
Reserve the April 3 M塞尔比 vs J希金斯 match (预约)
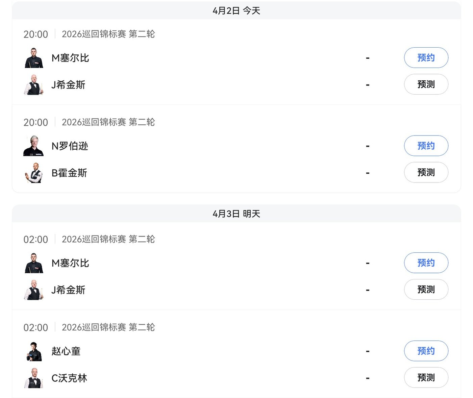pyautogui.click(x=426, y=263)
